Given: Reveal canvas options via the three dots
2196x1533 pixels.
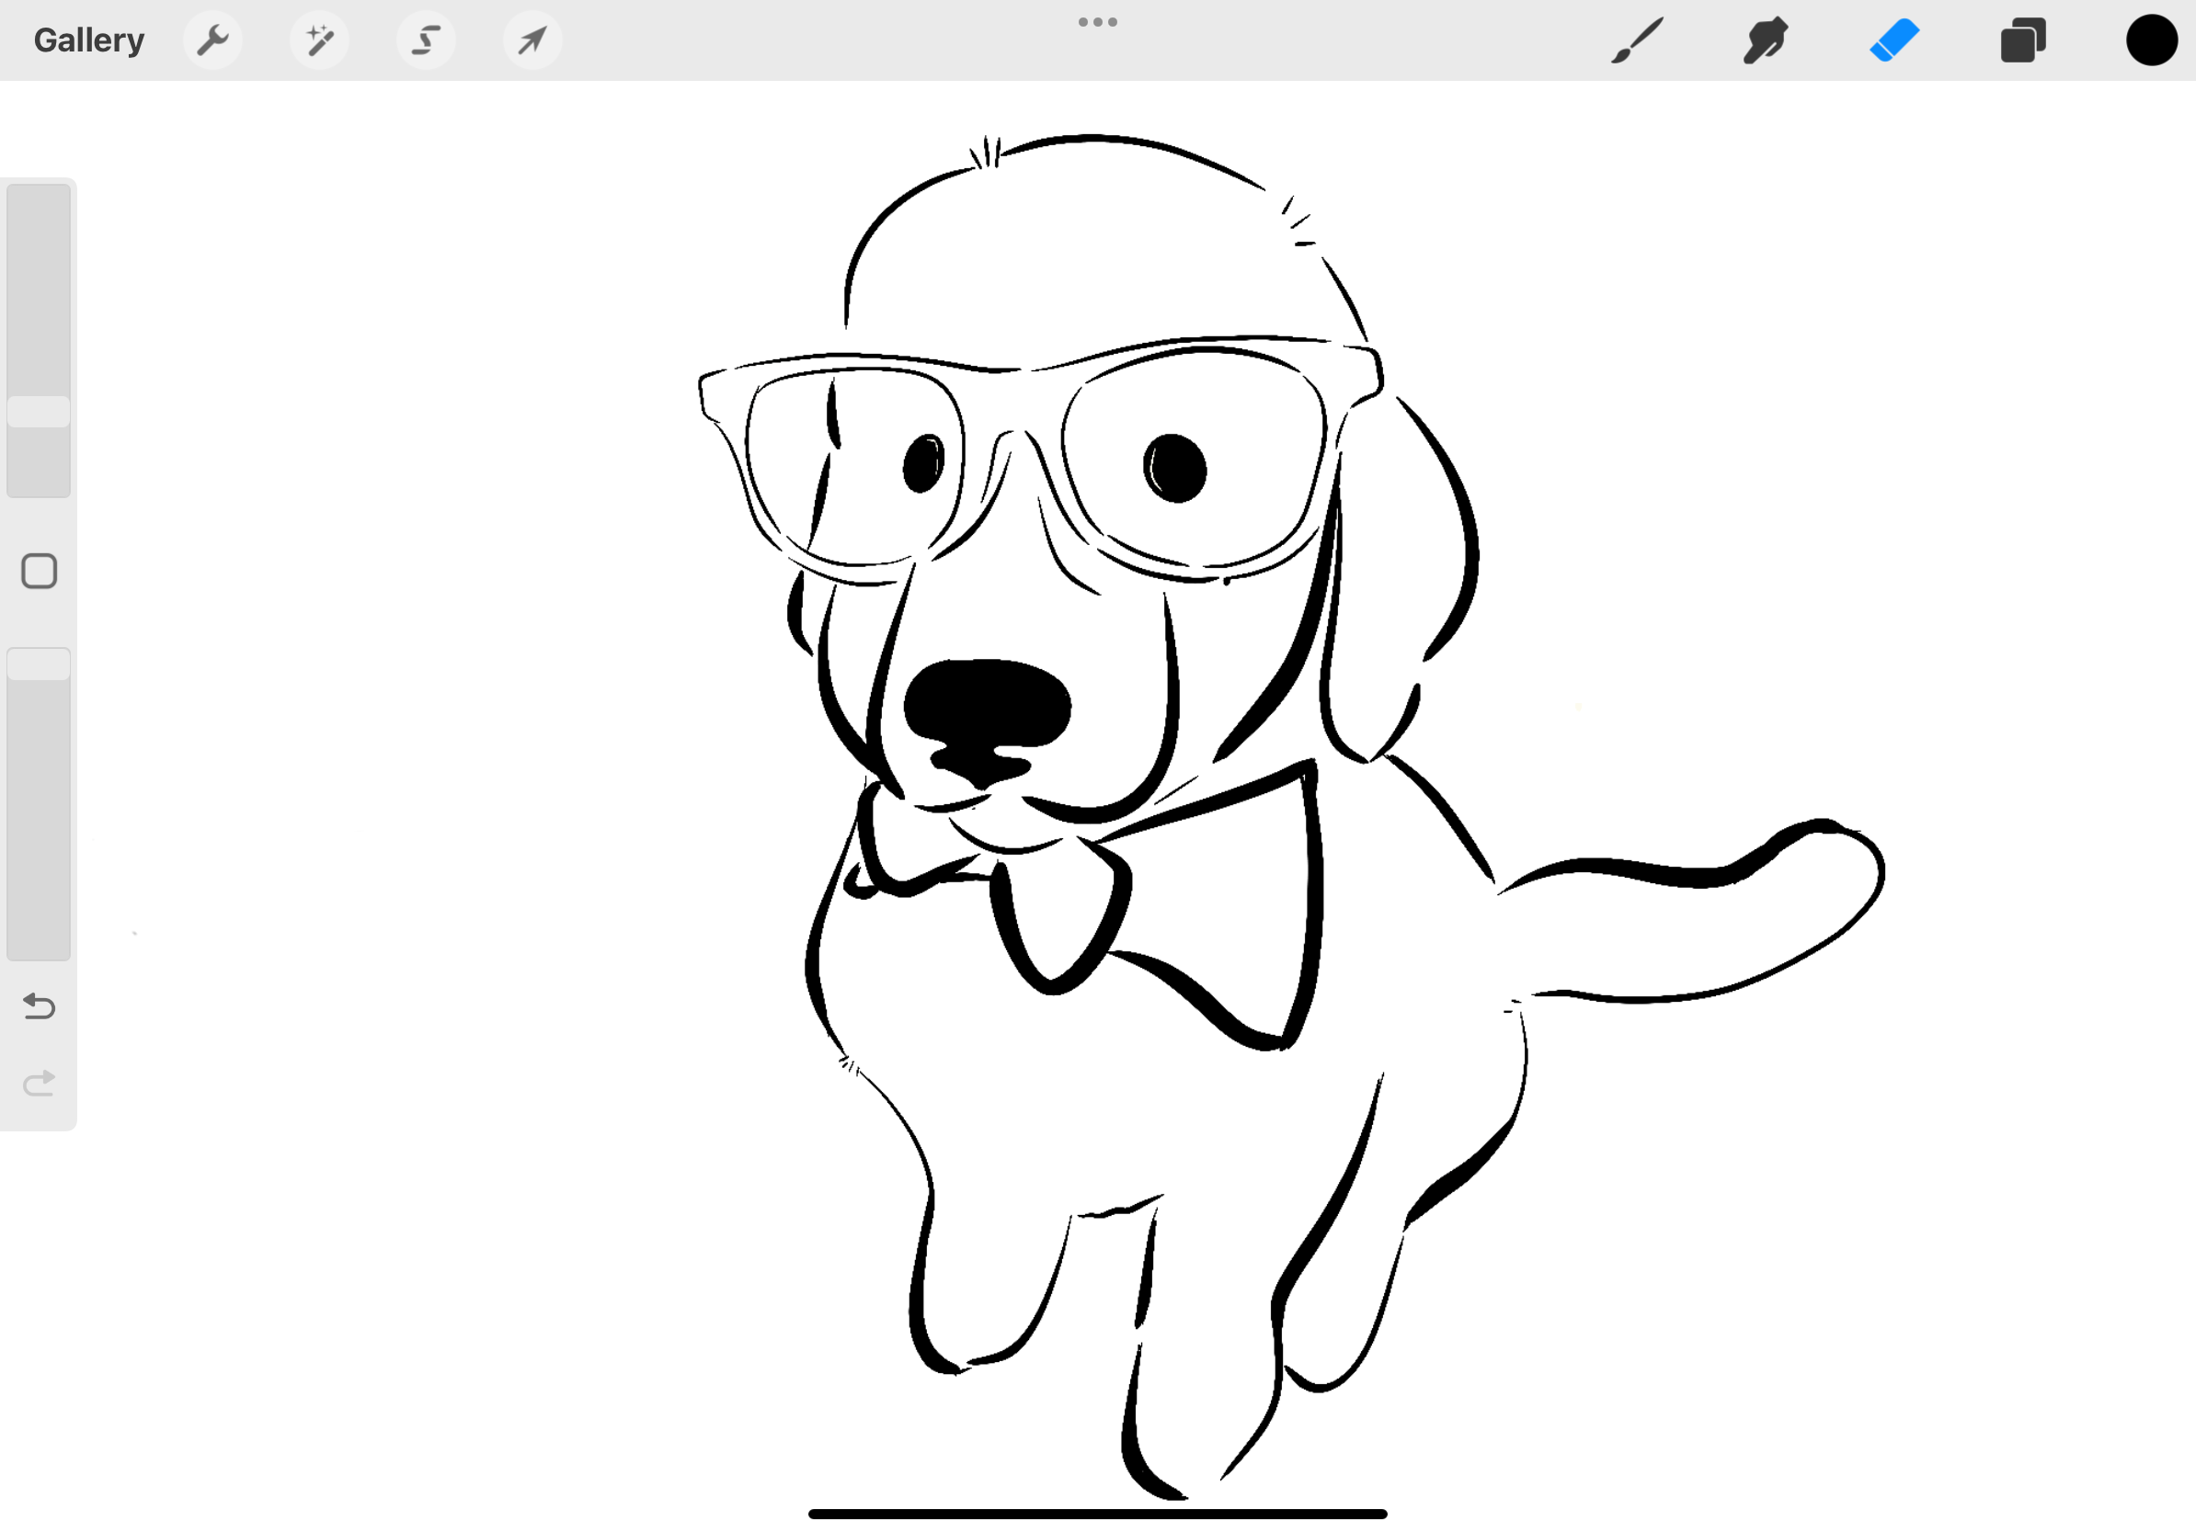Looking at the screenshot, I should 1096,21.
